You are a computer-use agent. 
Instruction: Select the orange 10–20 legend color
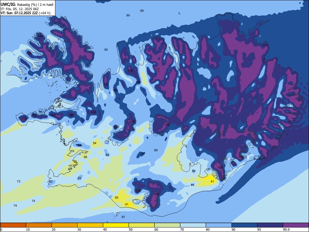click(x=39, y=225)
